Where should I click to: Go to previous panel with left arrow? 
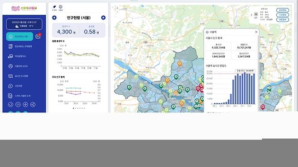click(x=54, y=18)
